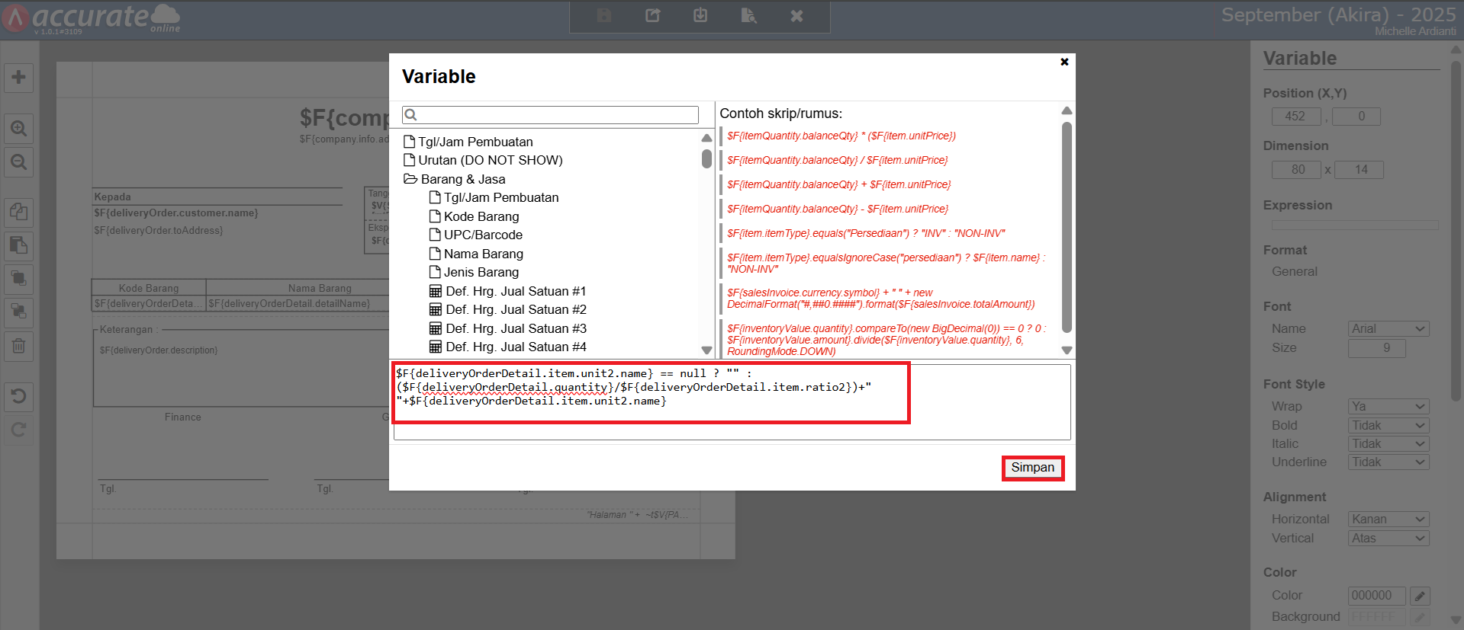Open the font Name dropdown showing Arial
1464x630 pixels.
click(x=1388, y=329)
